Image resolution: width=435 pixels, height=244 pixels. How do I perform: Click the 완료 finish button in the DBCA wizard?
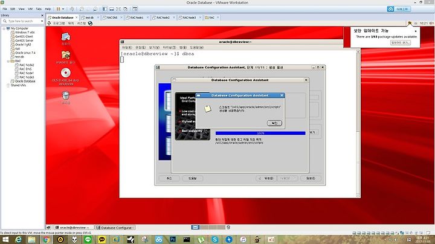[311, 178]
